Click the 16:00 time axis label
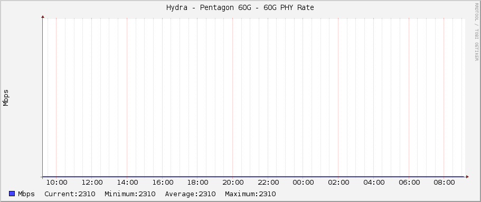Screen dimensions: 481x202 (x=163, y=183)
